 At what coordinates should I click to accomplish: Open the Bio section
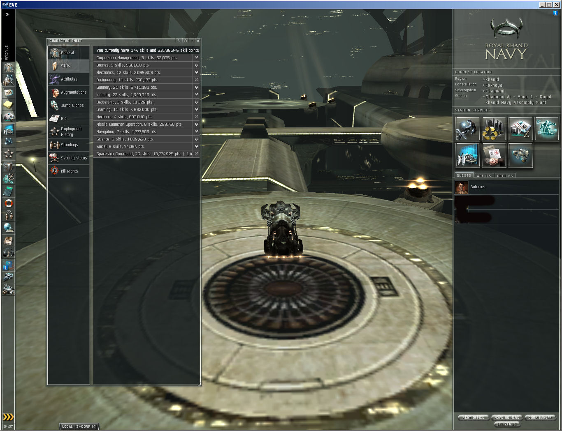pyautogui.click(x=69, y=119)
